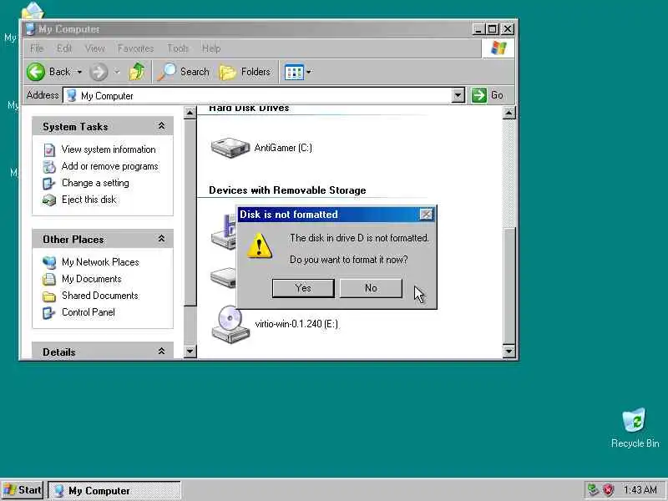
Task: Minimize the My Computer window
Action: point(478,29)
